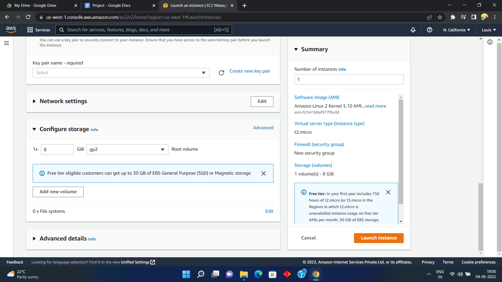
Task: Open the gp2 volume type dropdown
Action: point(127,150)
